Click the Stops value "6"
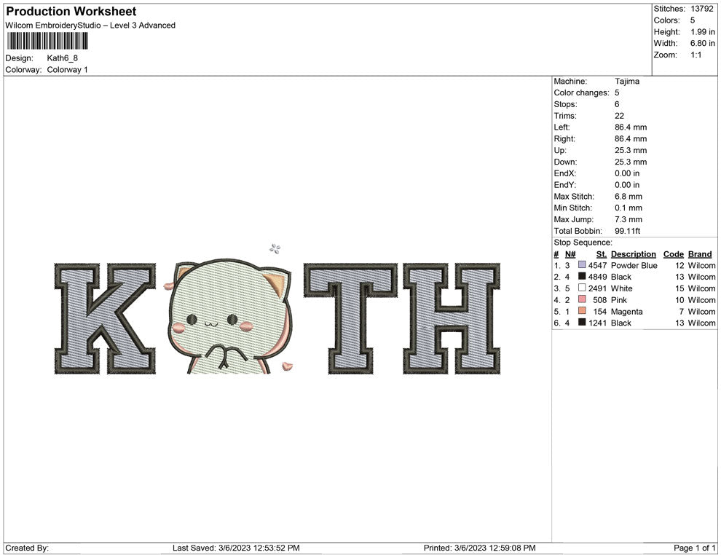The height and width of the screenshot is (555, 721). coord(617,104)
